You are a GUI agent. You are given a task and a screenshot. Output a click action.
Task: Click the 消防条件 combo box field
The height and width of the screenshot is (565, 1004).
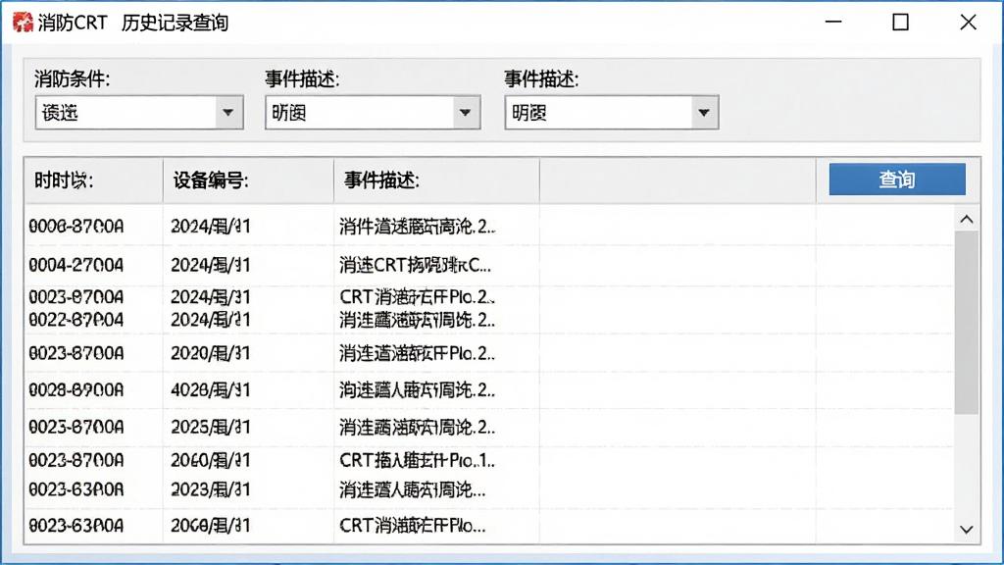[139, 113]
